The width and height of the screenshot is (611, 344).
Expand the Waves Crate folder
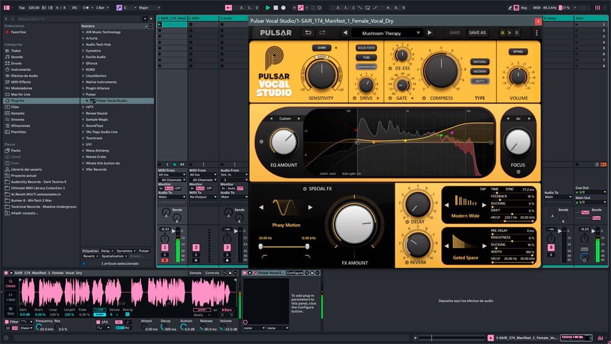83,157
